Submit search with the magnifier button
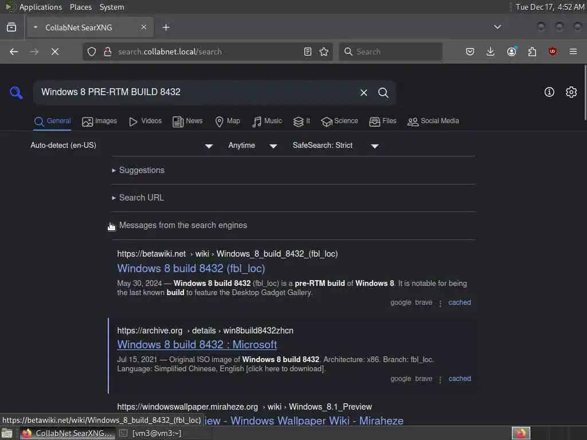The width and height of the screenshot is (587, 440). [x=383, y=92]
